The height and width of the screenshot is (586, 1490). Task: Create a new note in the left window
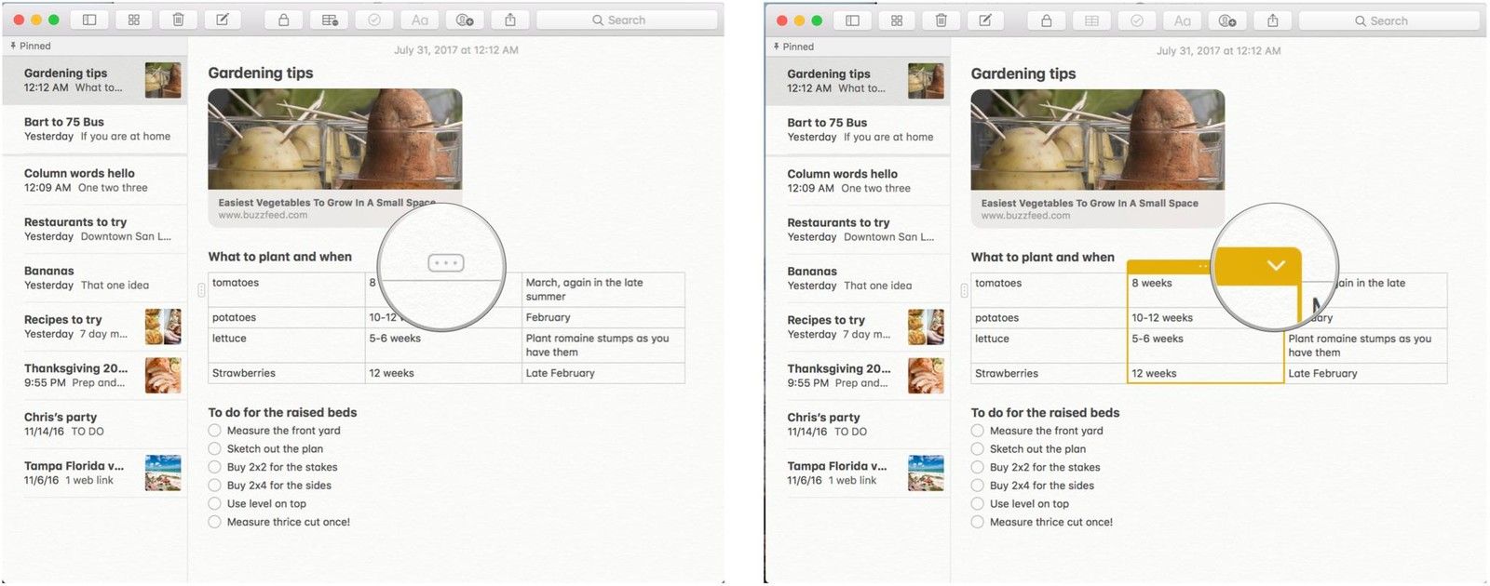(223, 20)
